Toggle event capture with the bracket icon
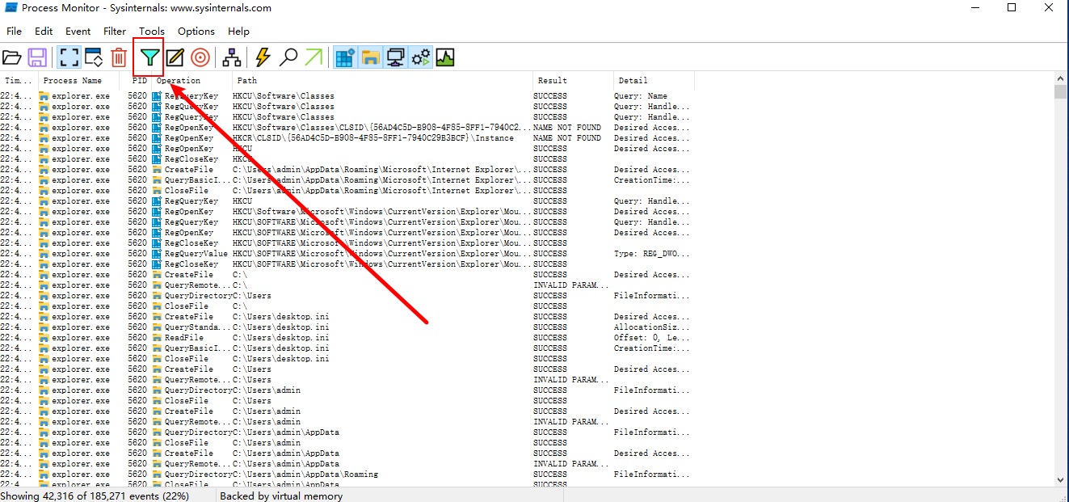Screen dimensions: 1069x502 (68, 57)
